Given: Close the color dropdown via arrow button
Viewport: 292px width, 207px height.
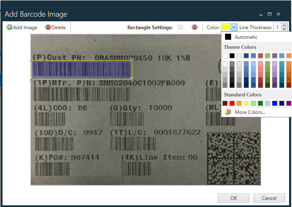Looking at the screenshot, I should pos(234,27).
